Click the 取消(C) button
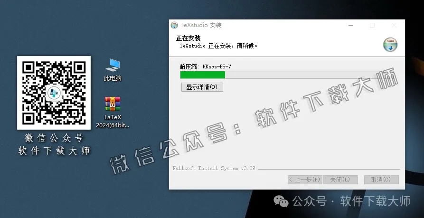Image resolution: width=424 pixels, height=218 pixels. point(381,180)
